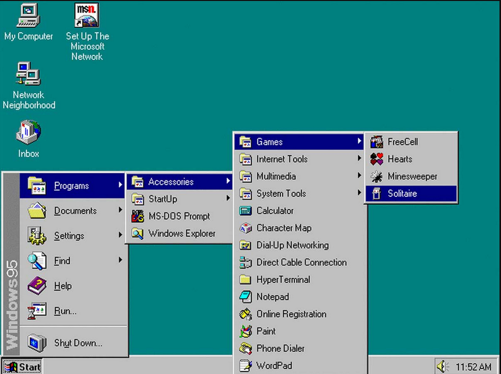Launch Set Up The Microsoft Network

coord(86,16)
